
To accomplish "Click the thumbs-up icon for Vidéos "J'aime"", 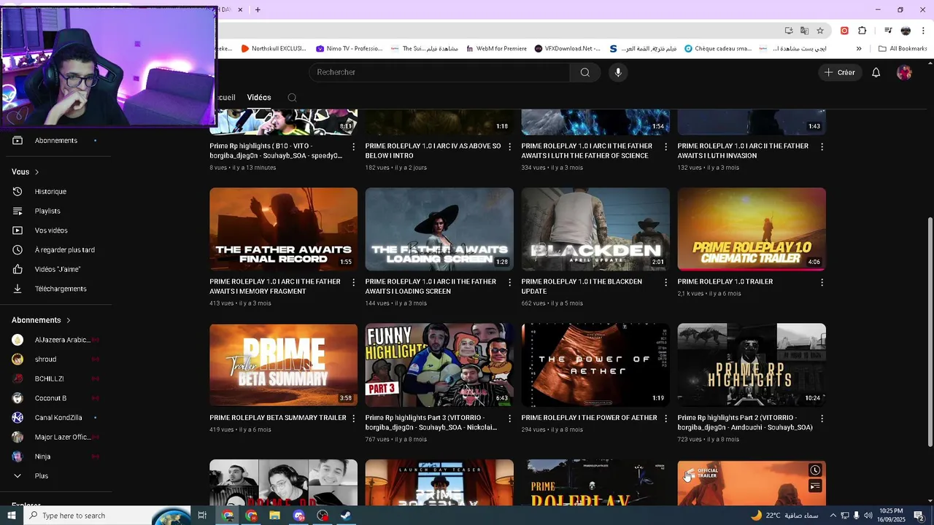I will 18,269.
